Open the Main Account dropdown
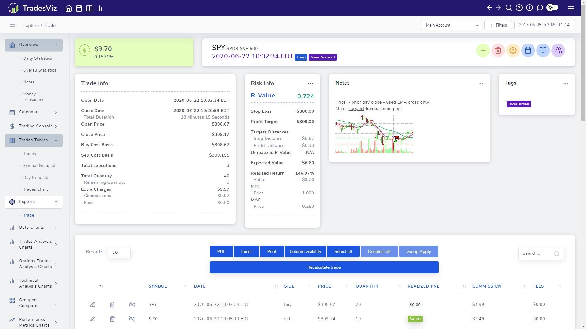This screenshot has width=586, height=329. coord(451,25)
